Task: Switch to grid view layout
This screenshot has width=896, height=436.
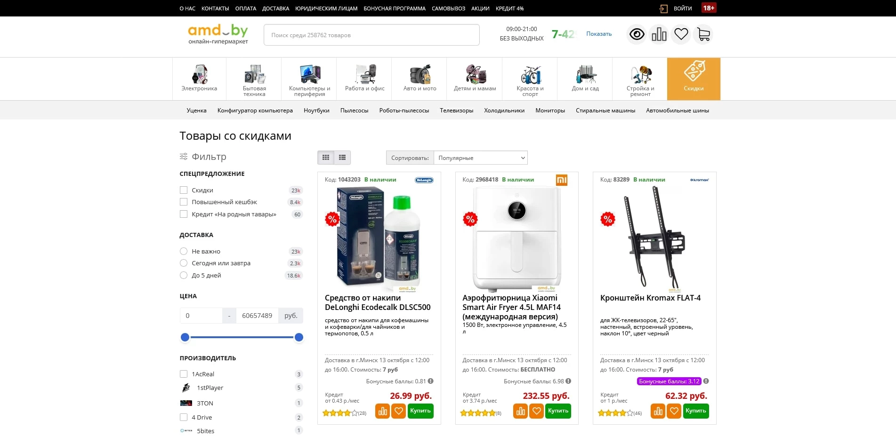Action: point(326,158)
